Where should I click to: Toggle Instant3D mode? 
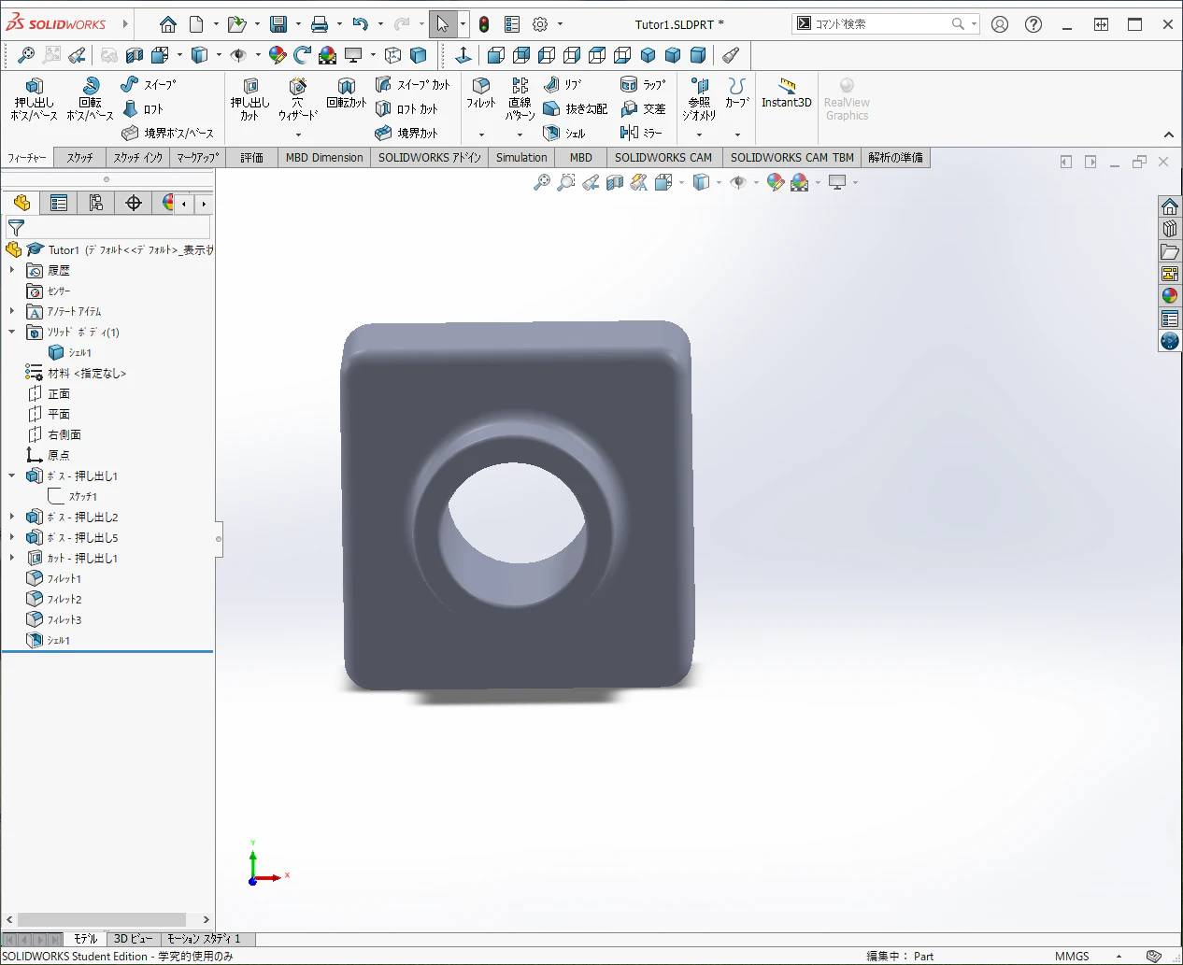coord(787,92)
